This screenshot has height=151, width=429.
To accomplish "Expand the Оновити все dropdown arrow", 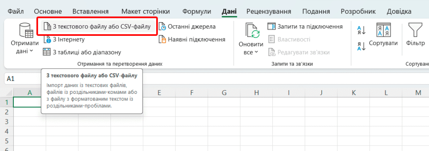I will tap(256, 52).
